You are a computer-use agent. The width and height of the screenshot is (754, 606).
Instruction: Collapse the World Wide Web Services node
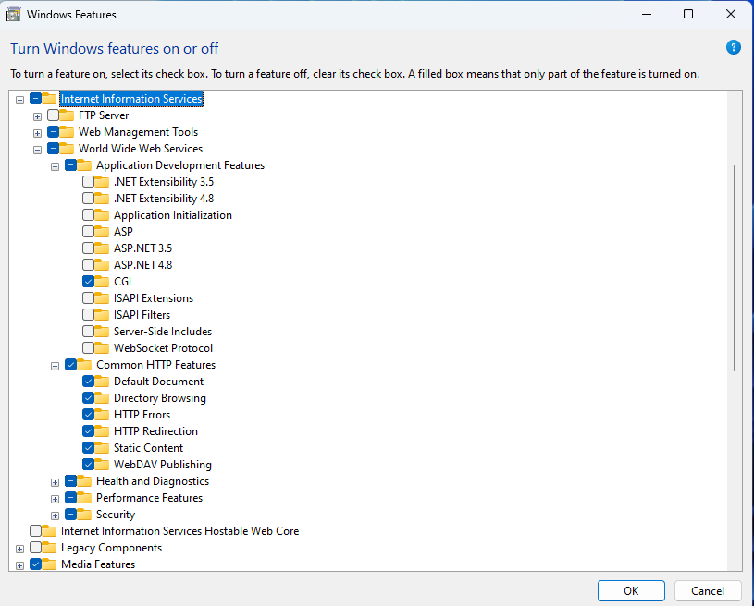[x=37, y=150]
